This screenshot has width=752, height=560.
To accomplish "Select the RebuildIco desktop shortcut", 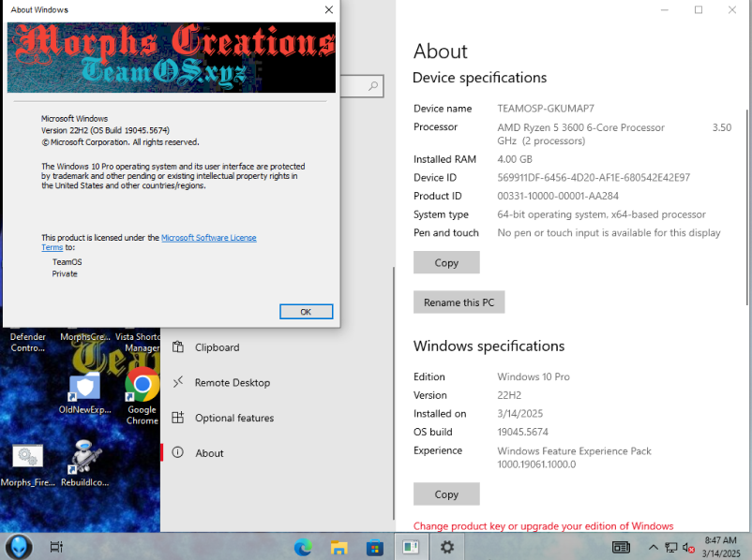I will tap(85, 464).
